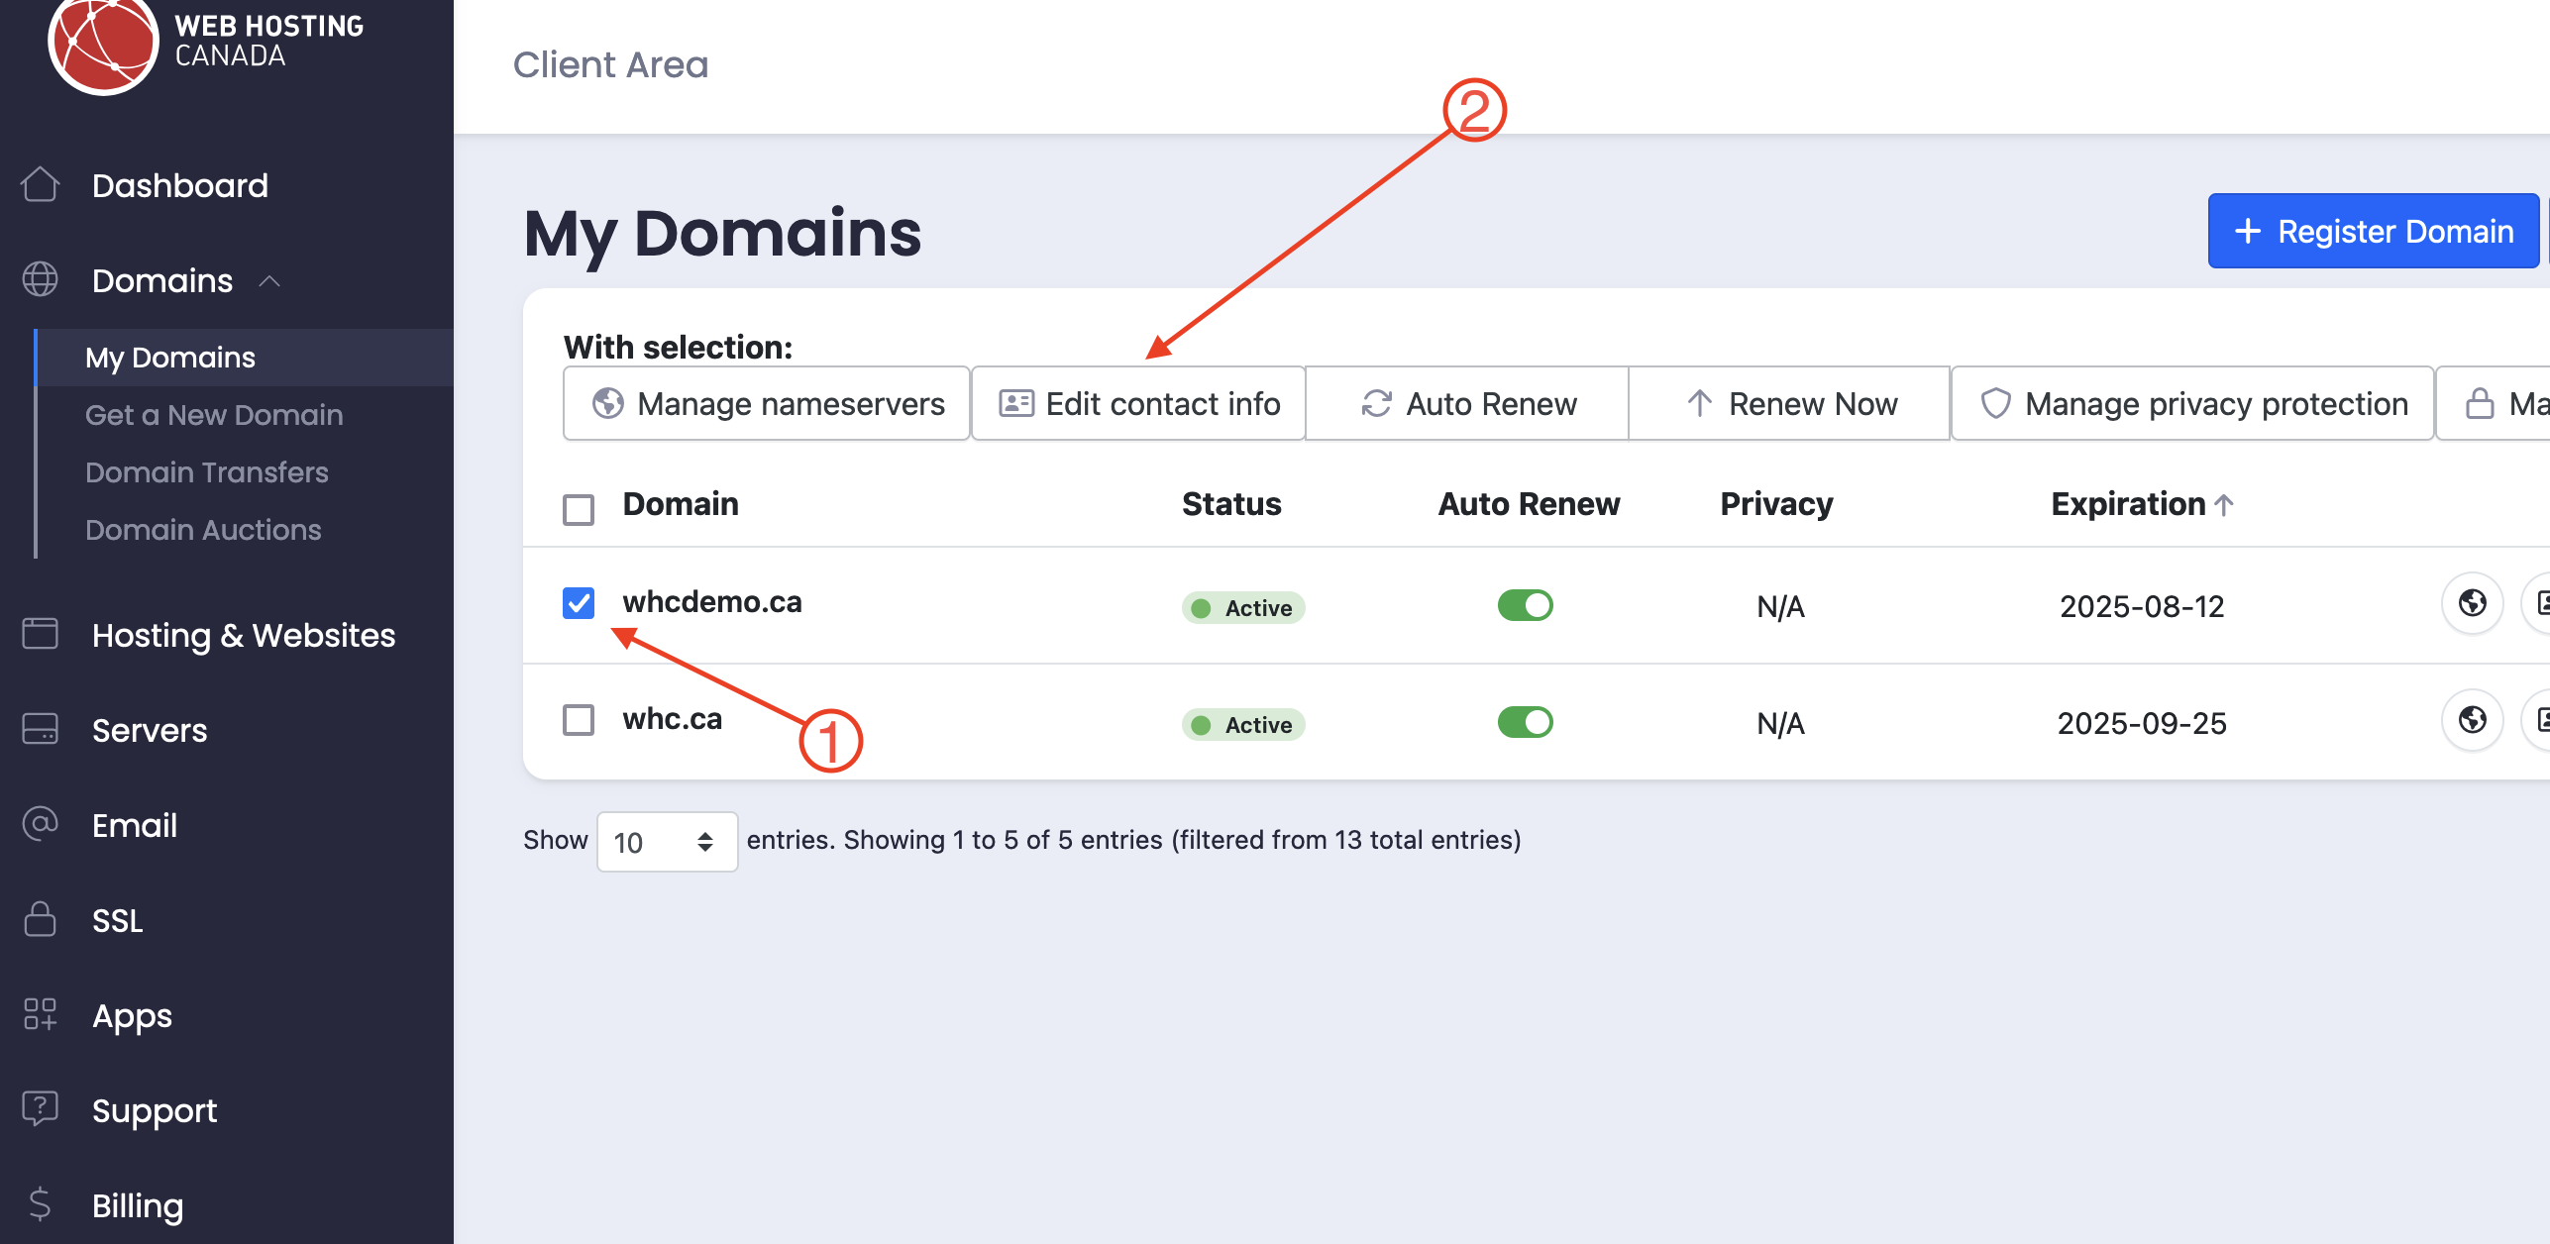Click the Support question bubble icon
Viewport: 2550px width, 1244px height.
click(x=40, y=1109)
